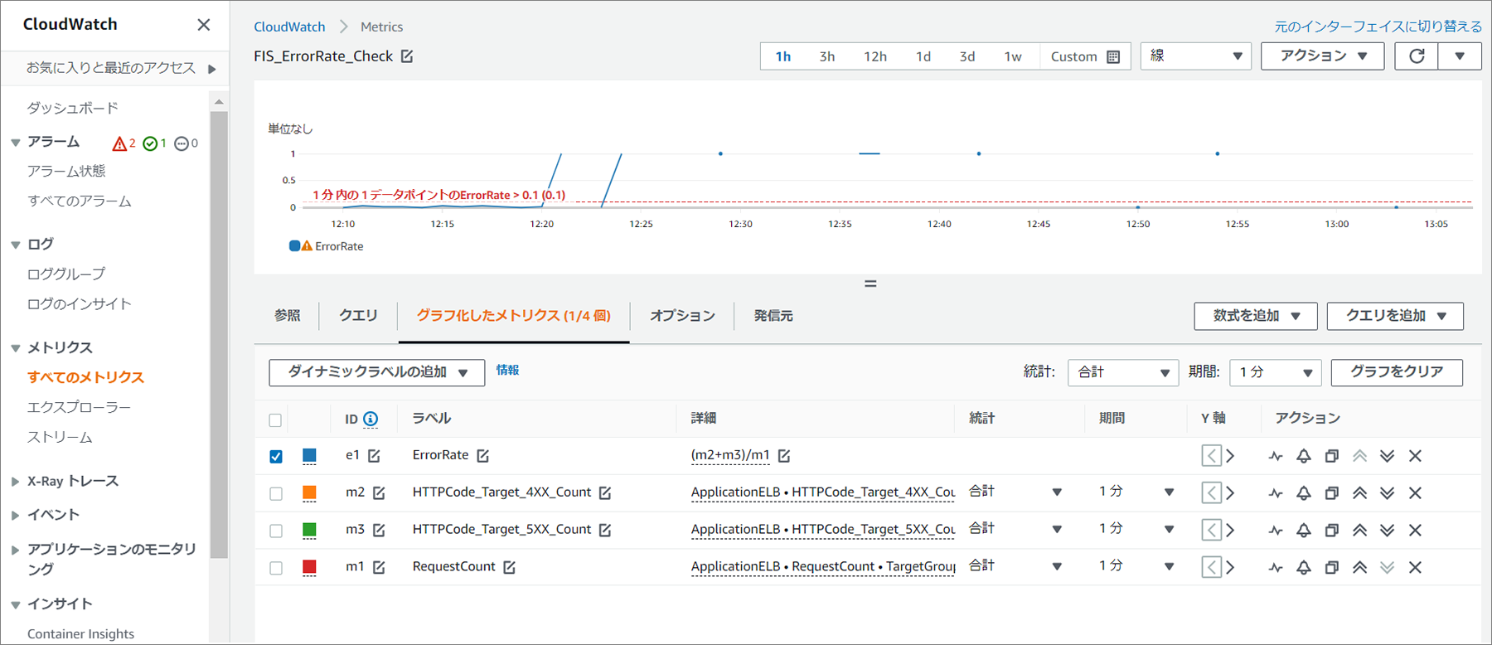Move HTTPCode_Target_4XX_Count row down
The image size is (1492, 645).
[x=1387, y=493]
